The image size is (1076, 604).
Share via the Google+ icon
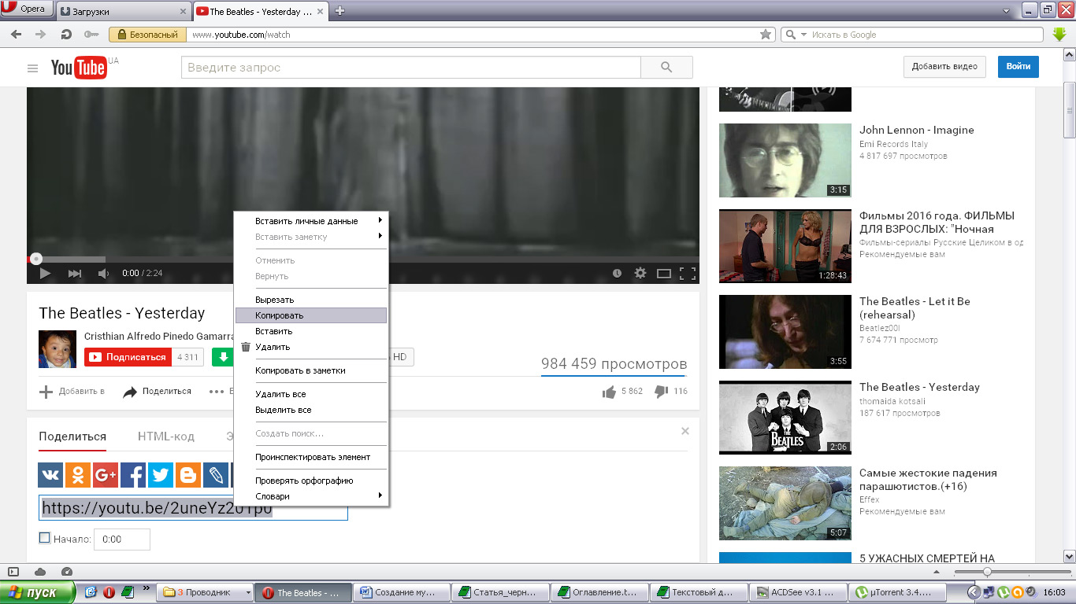(x=106, y=474)
